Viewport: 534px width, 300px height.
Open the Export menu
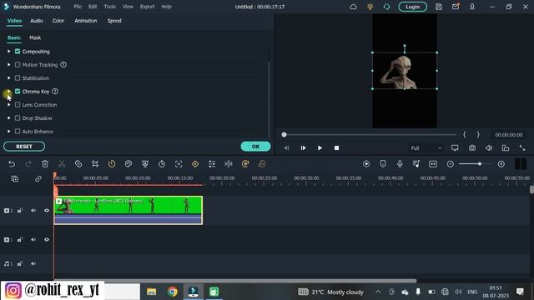click(x=147, y=7)
